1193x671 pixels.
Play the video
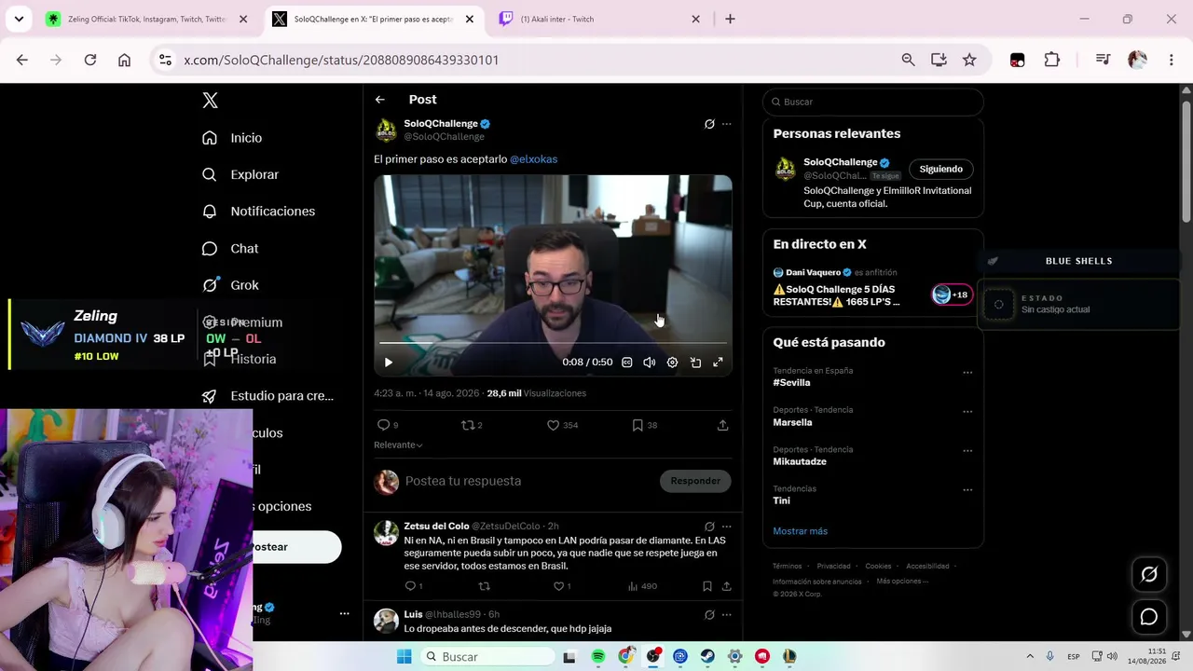tap(389, 363)
